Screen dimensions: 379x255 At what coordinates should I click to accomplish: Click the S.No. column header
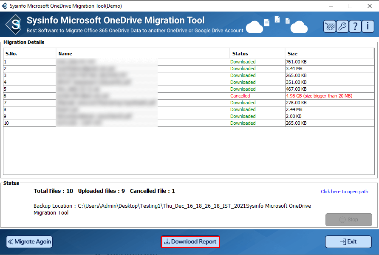tap(11, 54)
